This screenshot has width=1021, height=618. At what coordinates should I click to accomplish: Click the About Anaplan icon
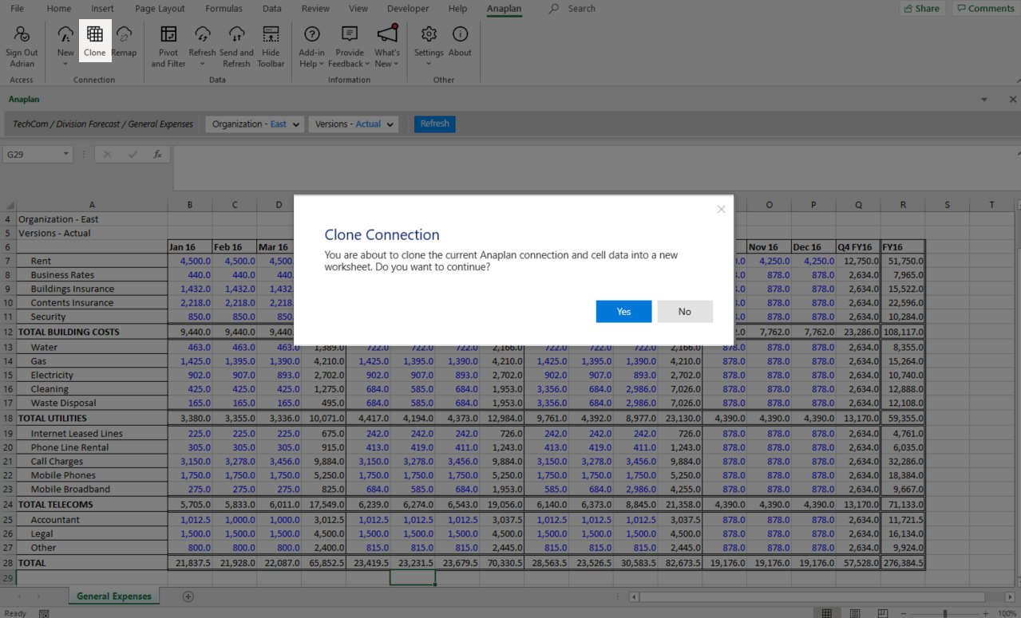(460, 45)
